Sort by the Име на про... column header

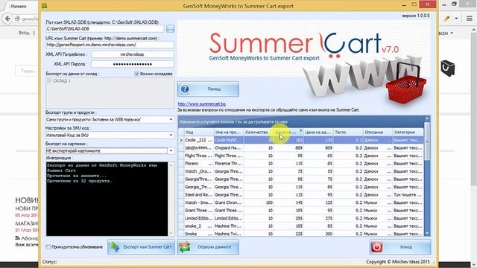[229, 133]
